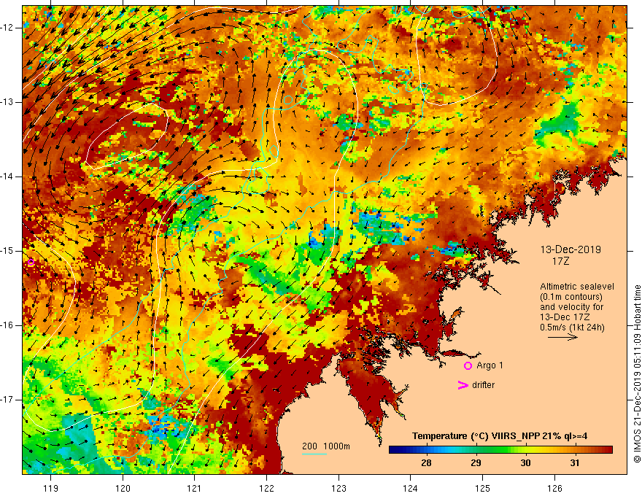The height and width of the screenshot is (496, 642).
Task: Click the latitude label -16
Action: point(8,325)
